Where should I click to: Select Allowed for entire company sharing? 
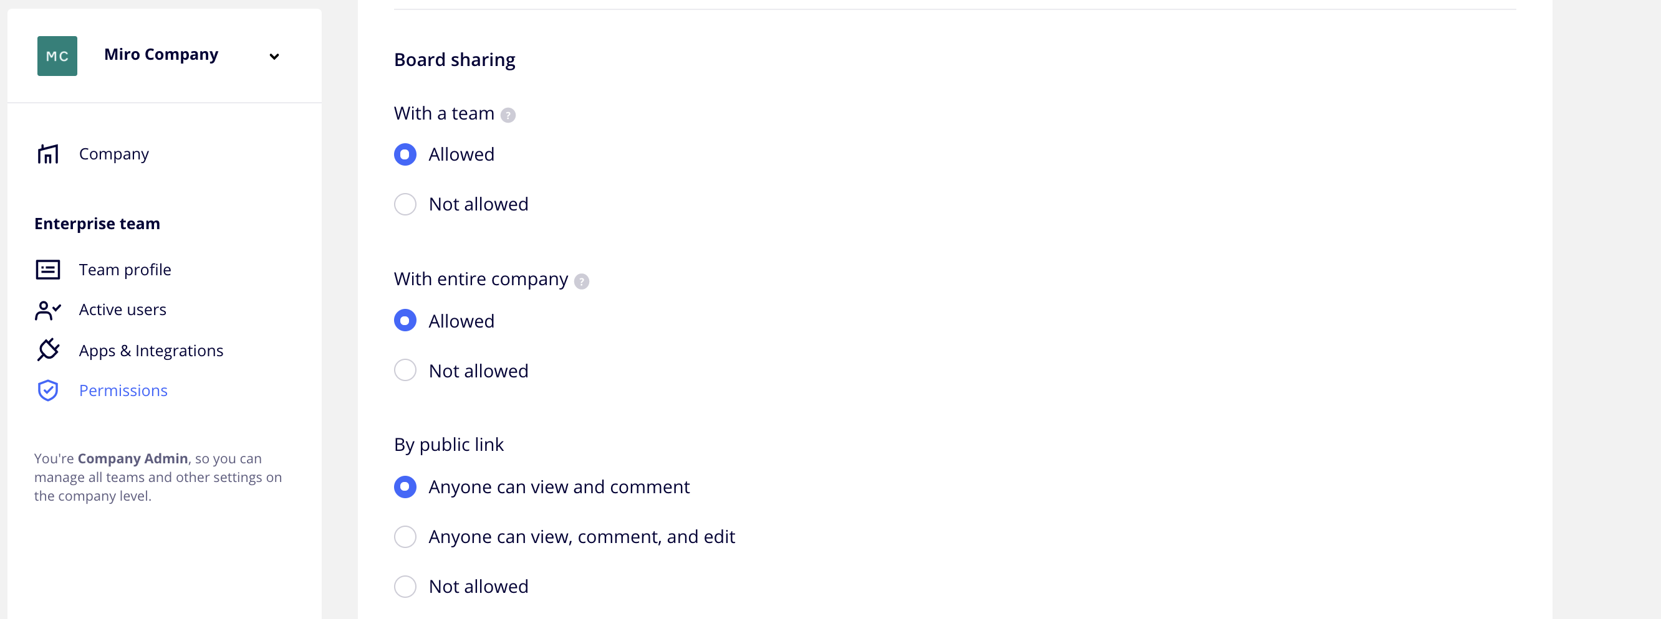[x=405, y=321]
